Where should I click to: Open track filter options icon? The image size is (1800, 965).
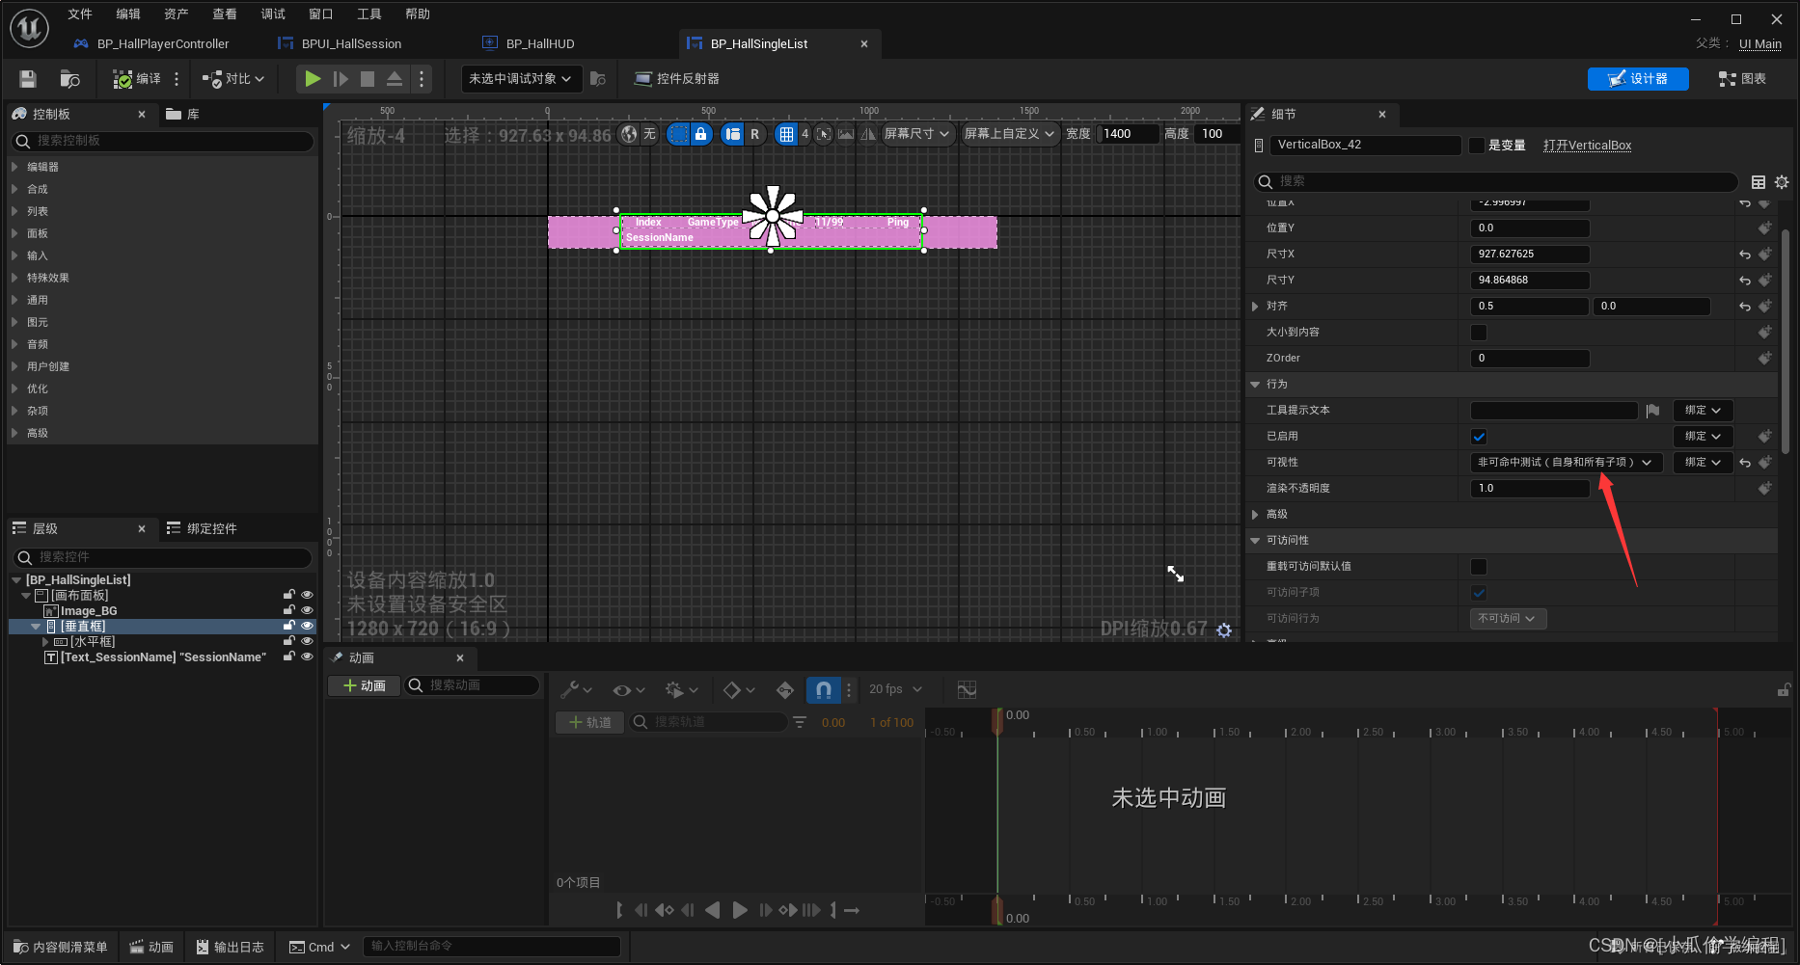click(800, 722)
